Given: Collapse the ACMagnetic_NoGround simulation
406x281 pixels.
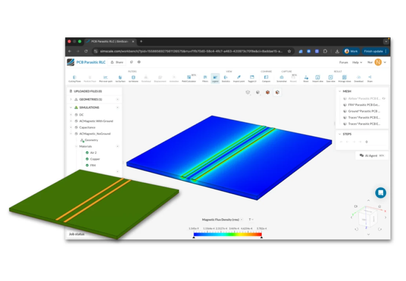Looking at the screenshot, I should tap(71, 134).
